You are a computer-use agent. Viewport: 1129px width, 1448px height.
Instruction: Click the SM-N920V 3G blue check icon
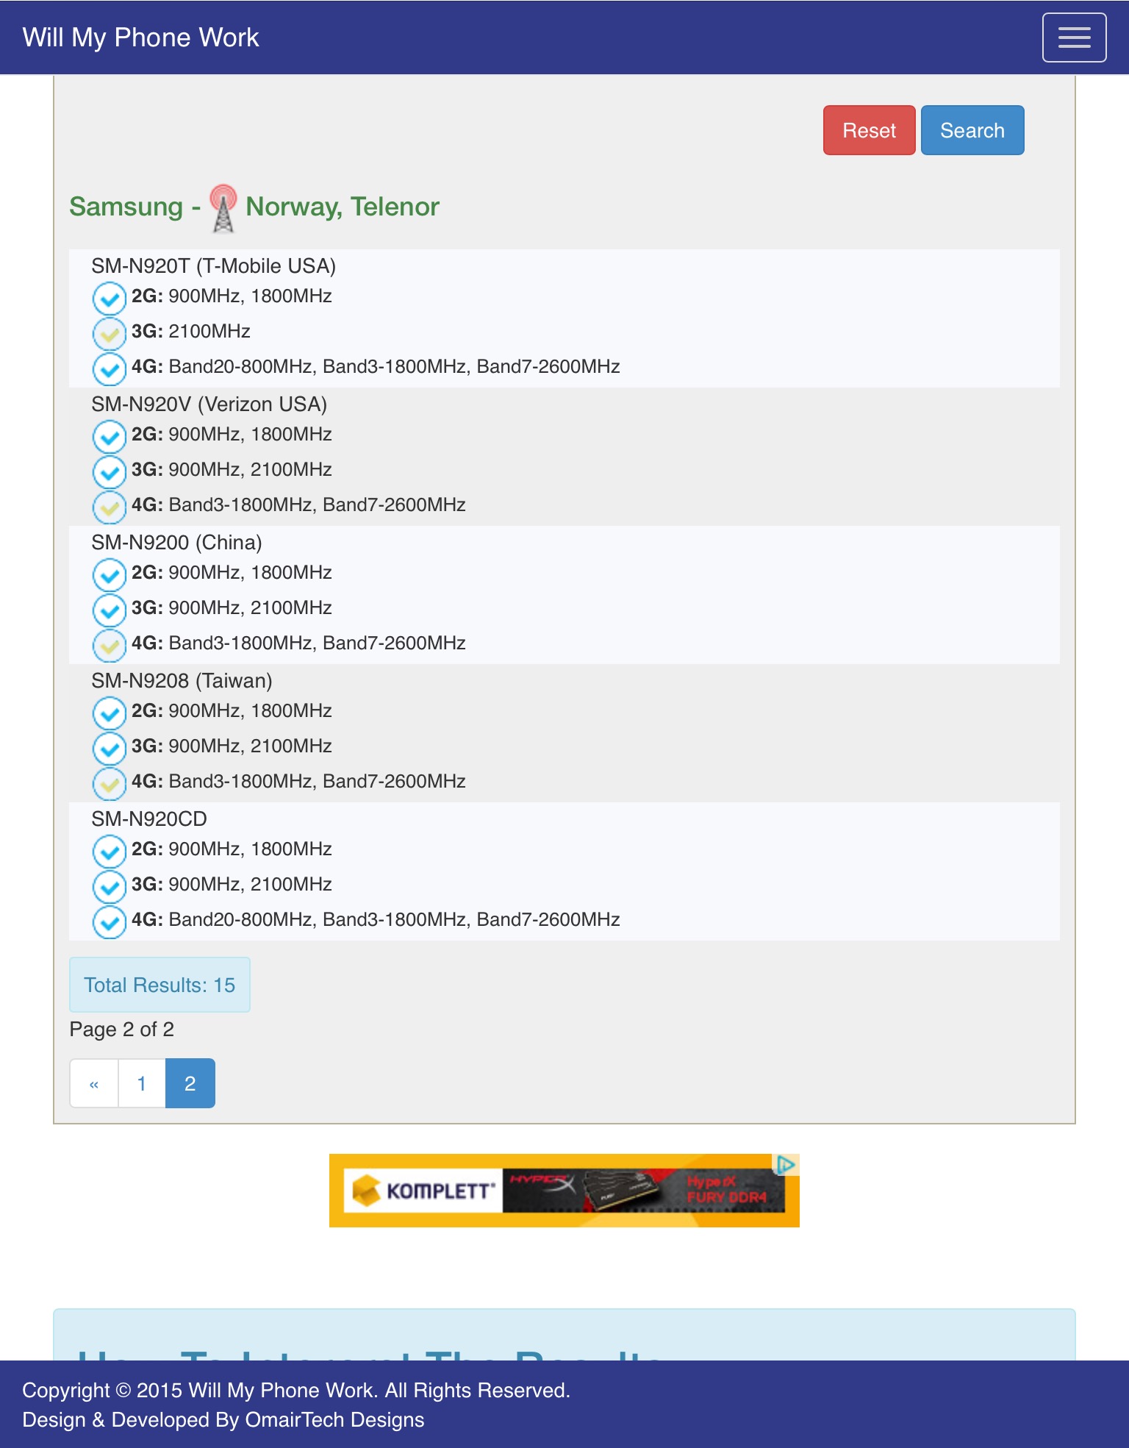tap(110, 471)
